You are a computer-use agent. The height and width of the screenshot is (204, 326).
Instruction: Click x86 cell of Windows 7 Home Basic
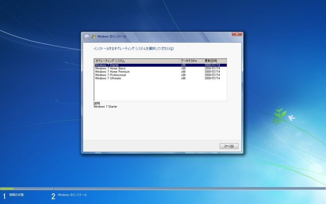point(183,68)
